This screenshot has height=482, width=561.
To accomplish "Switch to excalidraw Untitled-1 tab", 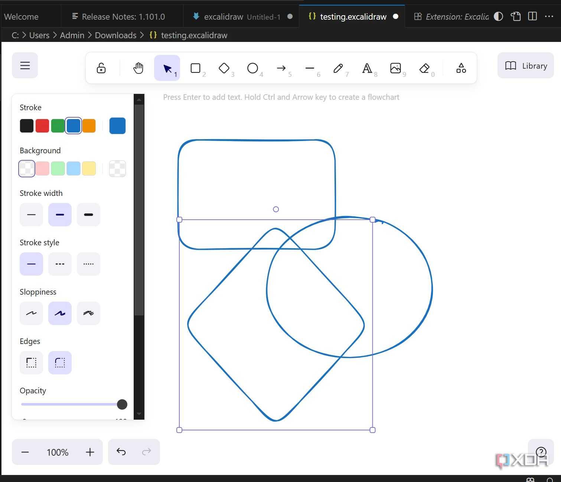I will click(x=241, y=17).
